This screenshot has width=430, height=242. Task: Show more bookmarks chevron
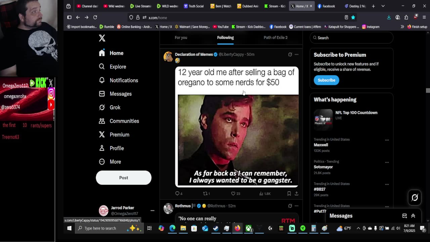[402, 27]
